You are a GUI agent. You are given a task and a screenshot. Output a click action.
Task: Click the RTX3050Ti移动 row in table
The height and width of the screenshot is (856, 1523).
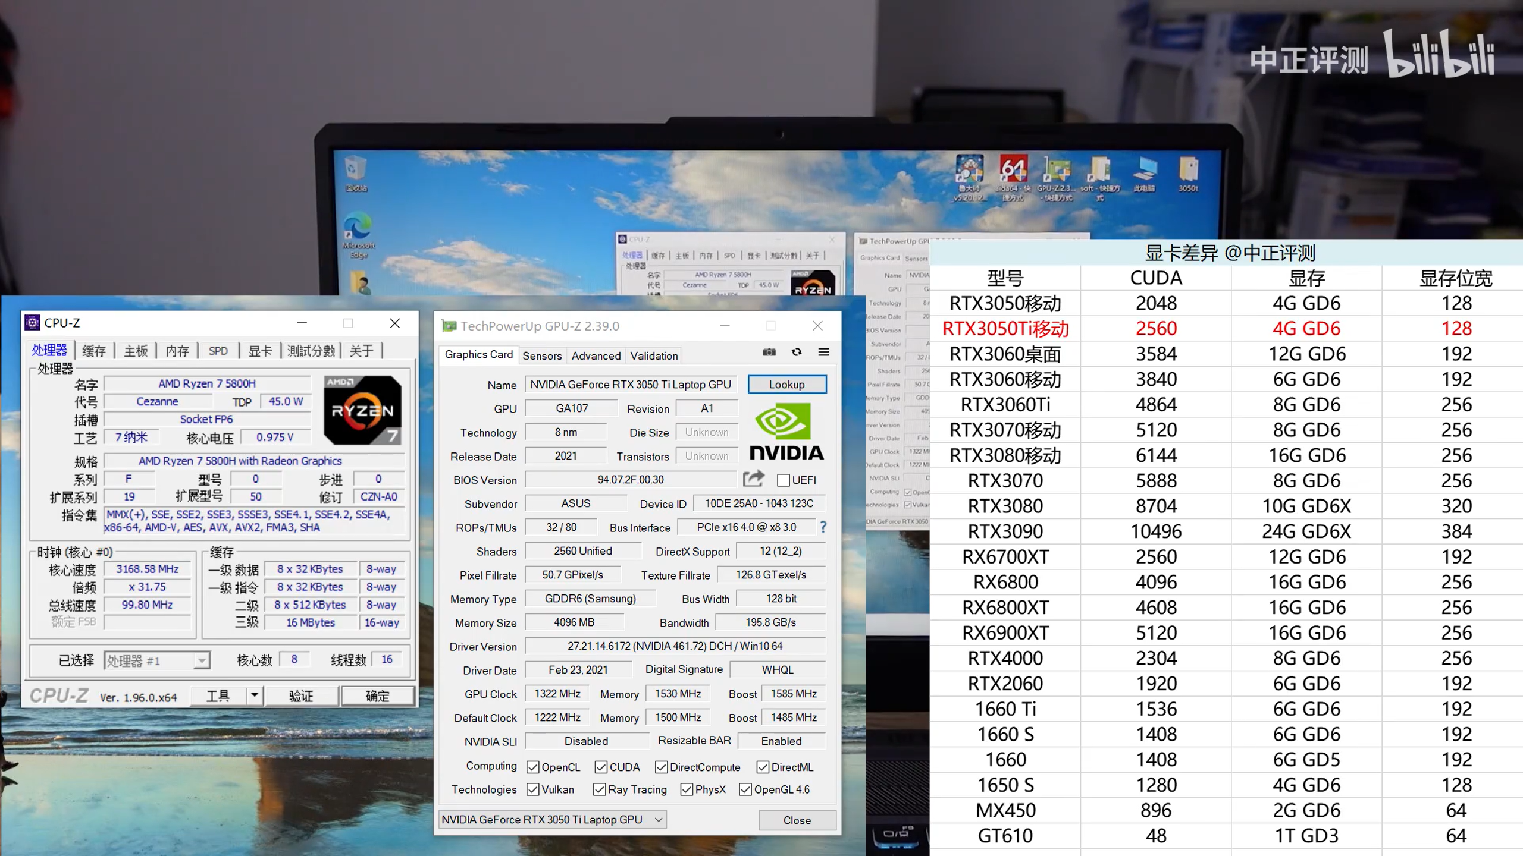[x=1005, y=329]
